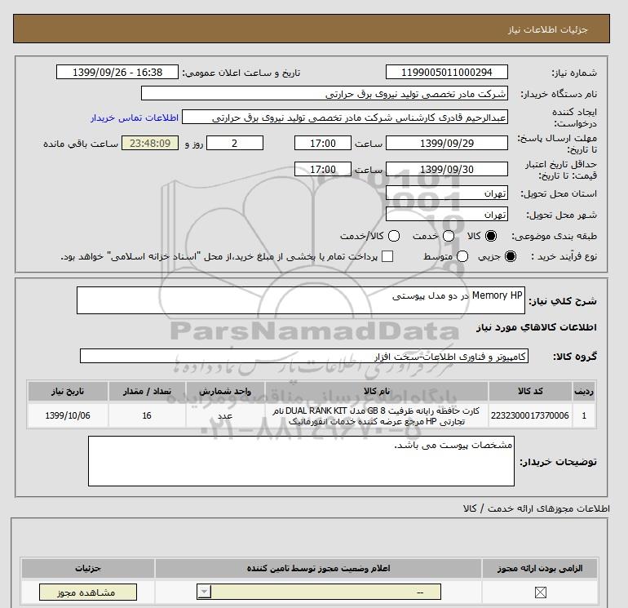Select the متوسط purchase type radio
The width and height of the screenshot is (628, 608).
[462, 256]
